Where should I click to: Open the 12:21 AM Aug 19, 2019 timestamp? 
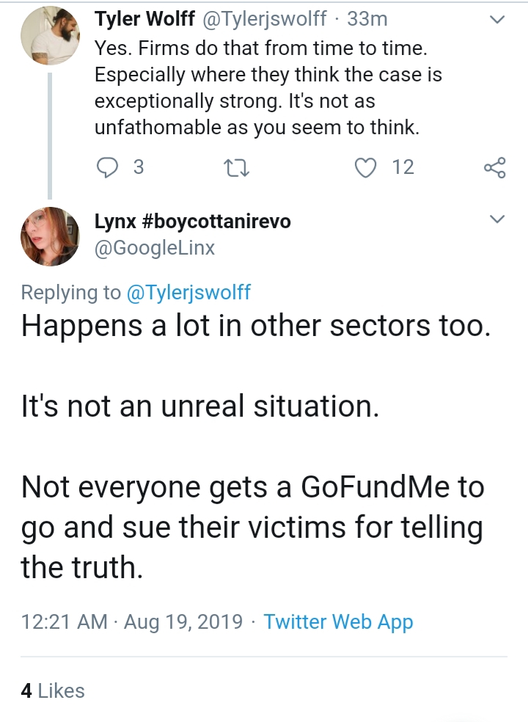132,621
